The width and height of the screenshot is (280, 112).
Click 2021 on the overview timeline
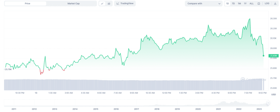[218, 109]
